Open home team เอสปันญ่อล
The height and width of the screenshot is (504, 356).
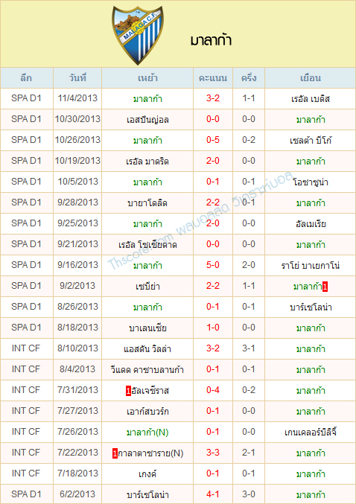click(x=147, y=120)
